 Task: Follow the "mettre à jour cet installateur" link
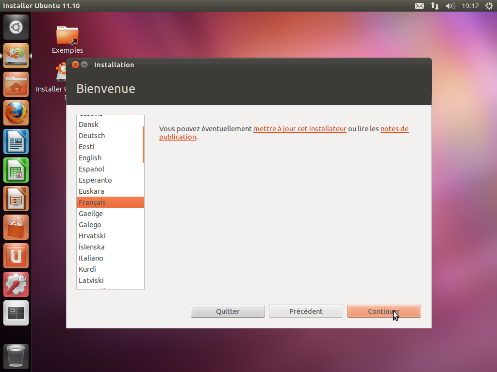click(299, 129)
